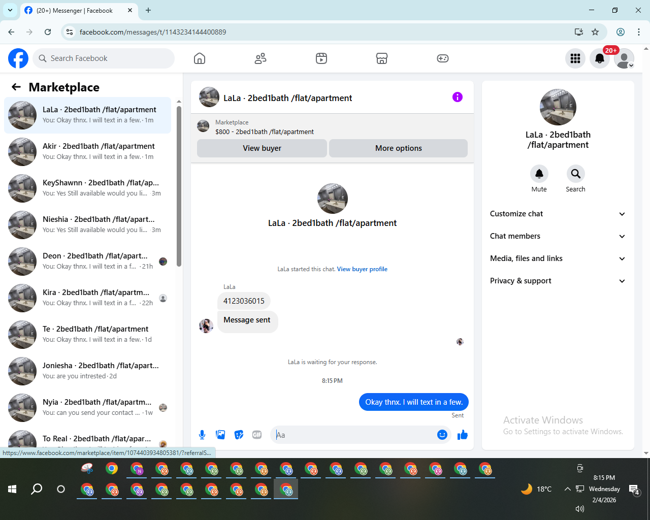This screenshot has height=520, width=650.
Task: Open the Friends icon in top navigation
Action: point(261,58)
